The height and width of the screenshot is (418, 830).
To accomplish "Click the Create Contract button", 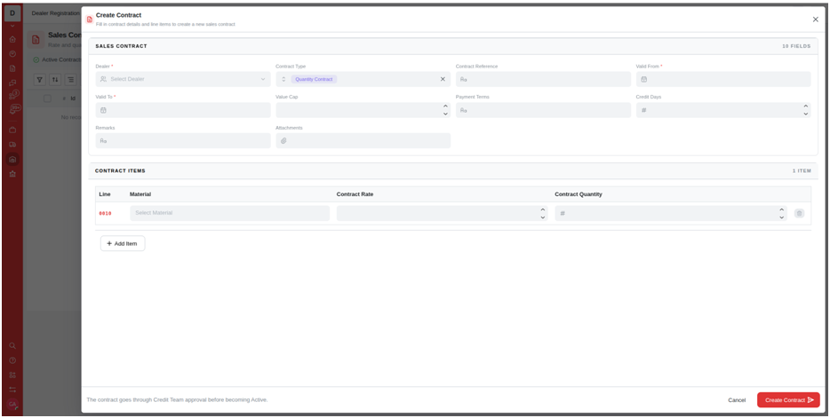I will point(788,400).
